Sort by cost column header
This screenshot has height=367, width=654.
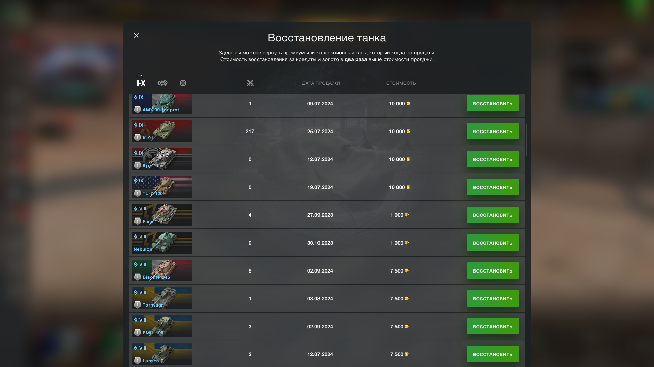pyautogui.click(x=401, y=83)
